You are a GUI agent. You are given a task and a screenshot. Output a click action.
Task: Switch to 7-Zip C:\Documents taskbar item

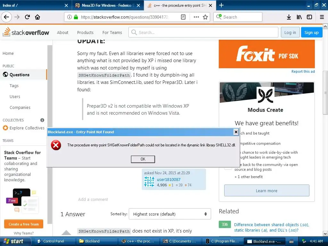pyautogui.click(x=180, y=241)
